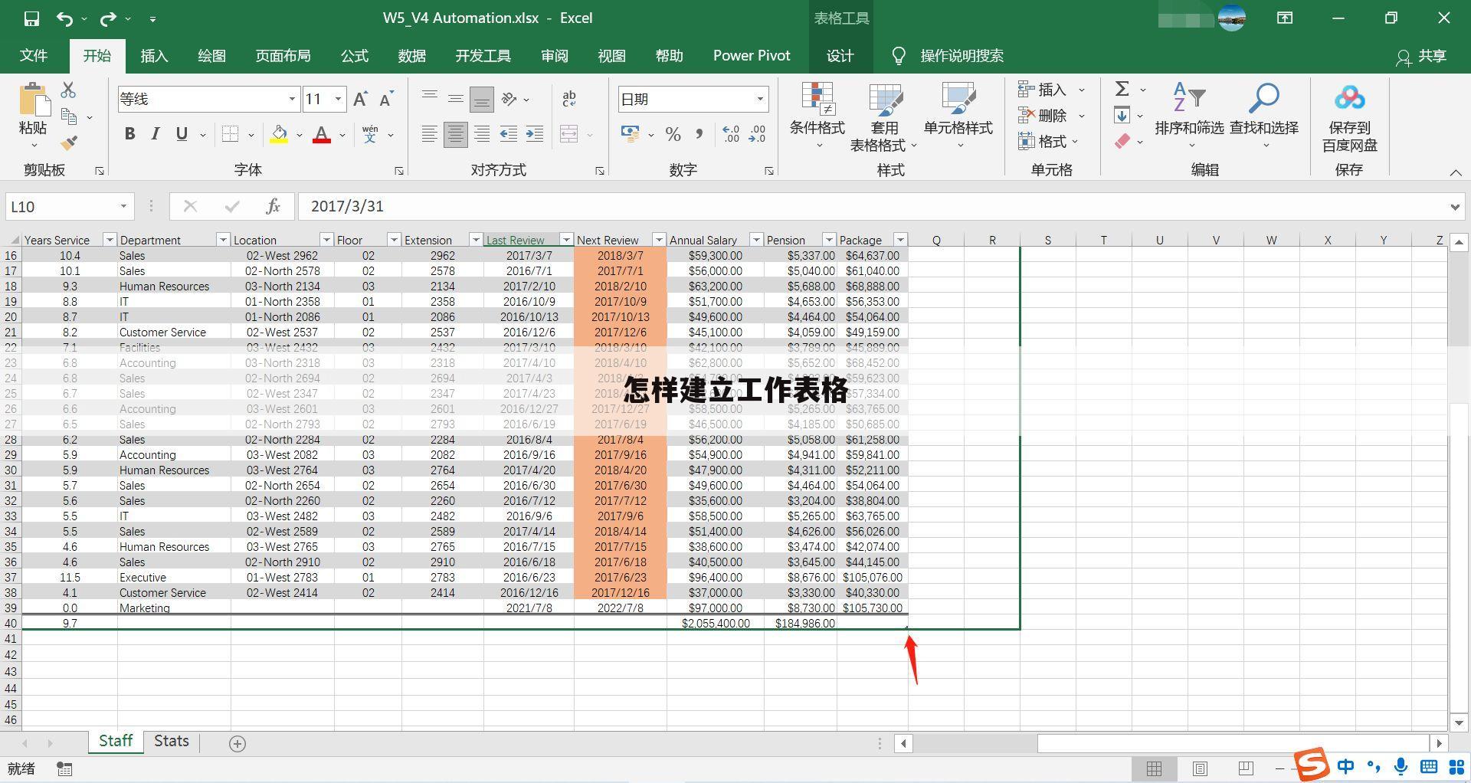Image resolution: width=1471 pixels, height=783 pixels.
Task: Toggle Bold formatting
Action: pyautogui.click(x=129, y=134)
